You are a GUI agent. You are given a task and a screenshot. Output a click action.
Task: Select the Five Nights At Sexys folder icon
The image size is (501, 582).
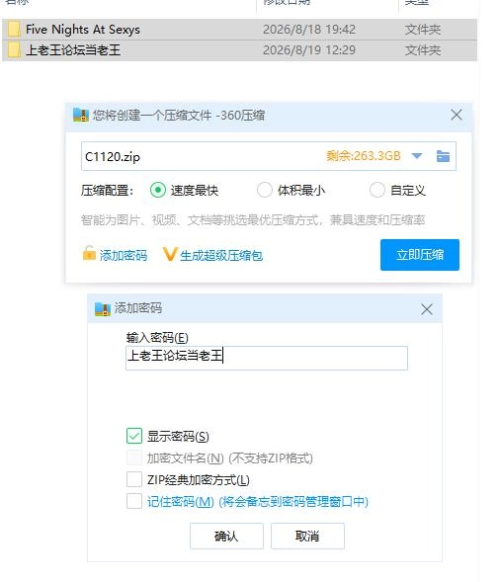[x=14, y=30]
